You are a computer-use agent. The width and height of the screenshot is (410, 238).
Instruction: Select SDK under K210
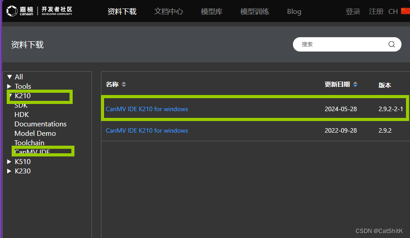[21, 105]
